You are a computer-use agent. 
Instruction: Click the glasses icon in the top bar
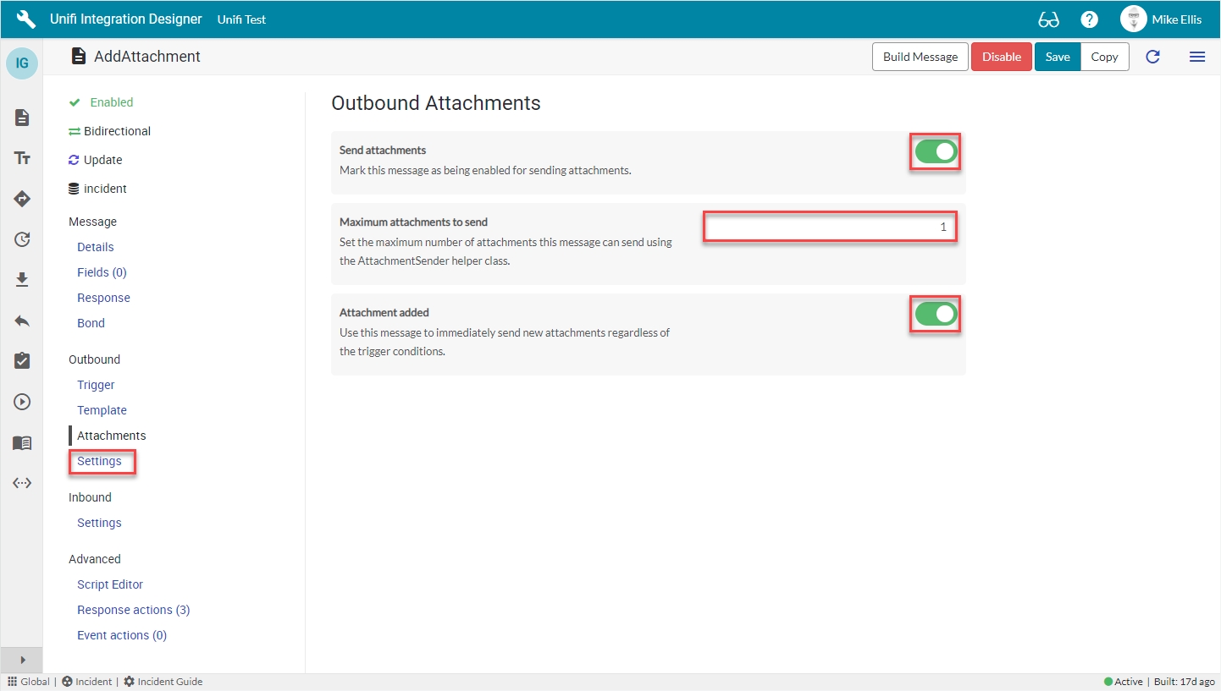pos(1048,19)
